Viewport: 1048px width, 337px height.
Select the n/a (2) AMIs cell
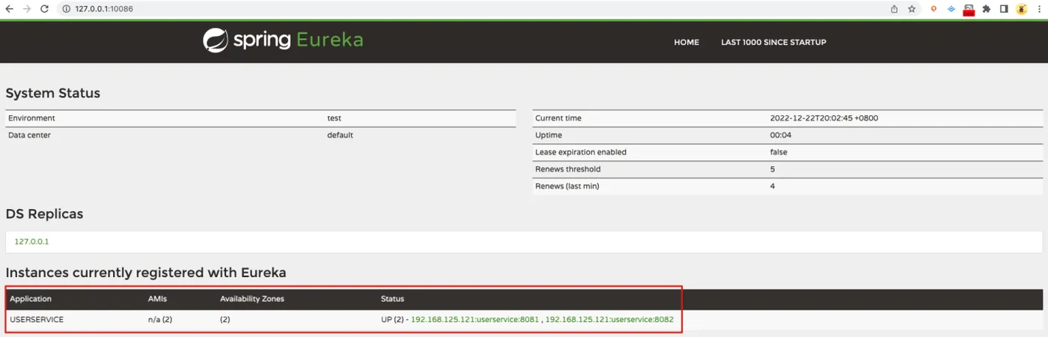[x=160, y=320]
